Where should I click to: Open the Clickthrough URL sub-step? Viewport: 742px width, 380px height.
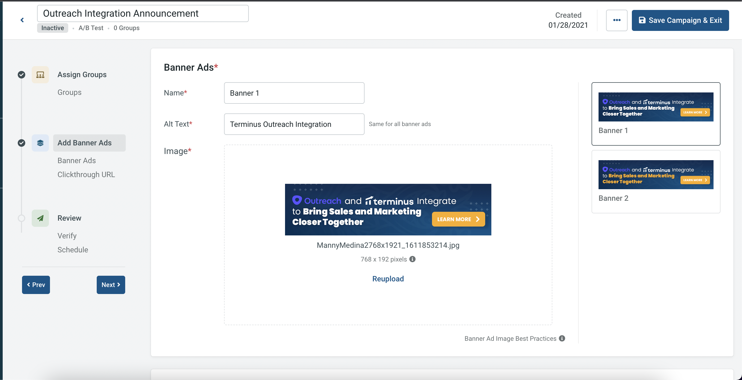click(x=86, y=175)
